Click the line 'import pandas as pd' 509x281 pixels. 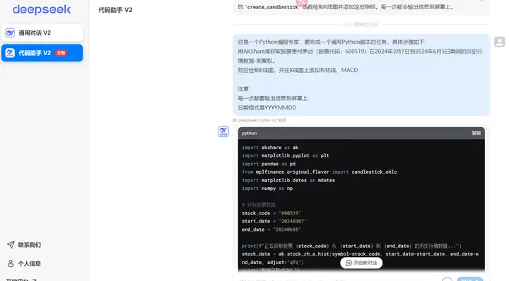click(x=269, y=164)
